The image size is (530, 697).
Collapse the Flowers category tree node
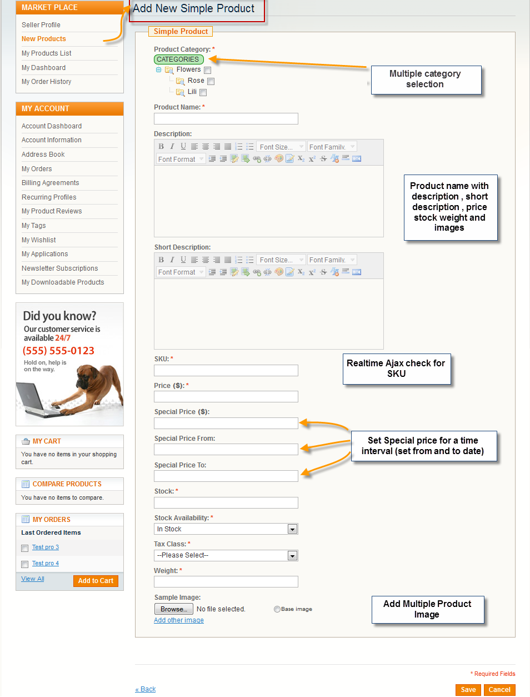click(x=158, y=70)
